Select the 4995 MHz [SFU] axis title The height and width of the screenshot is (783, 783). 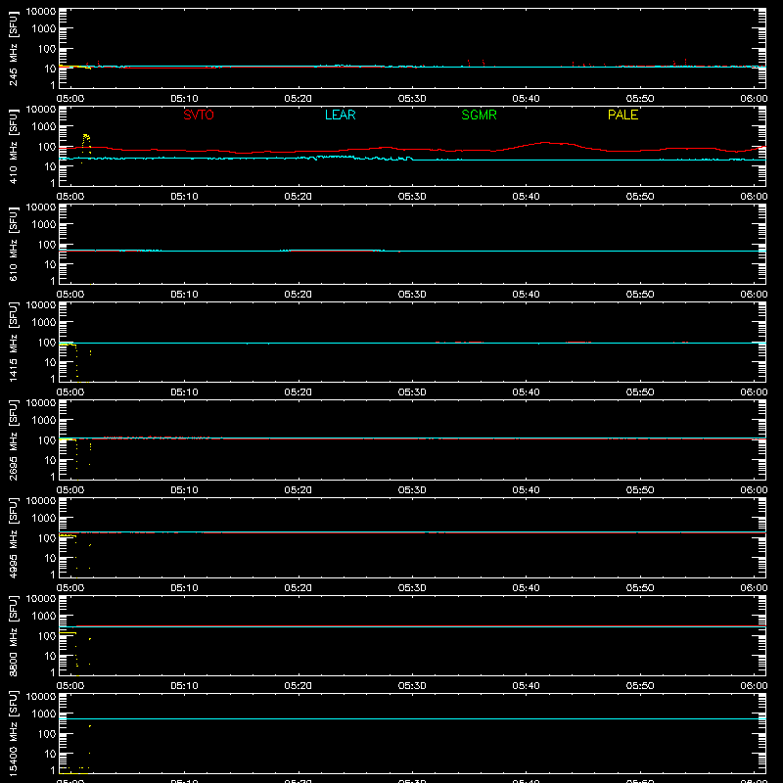[x=14, y=537]
